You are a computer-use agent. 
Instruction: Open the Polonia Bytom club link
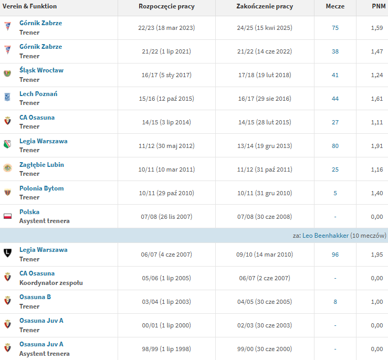click(x=41, y=188)
